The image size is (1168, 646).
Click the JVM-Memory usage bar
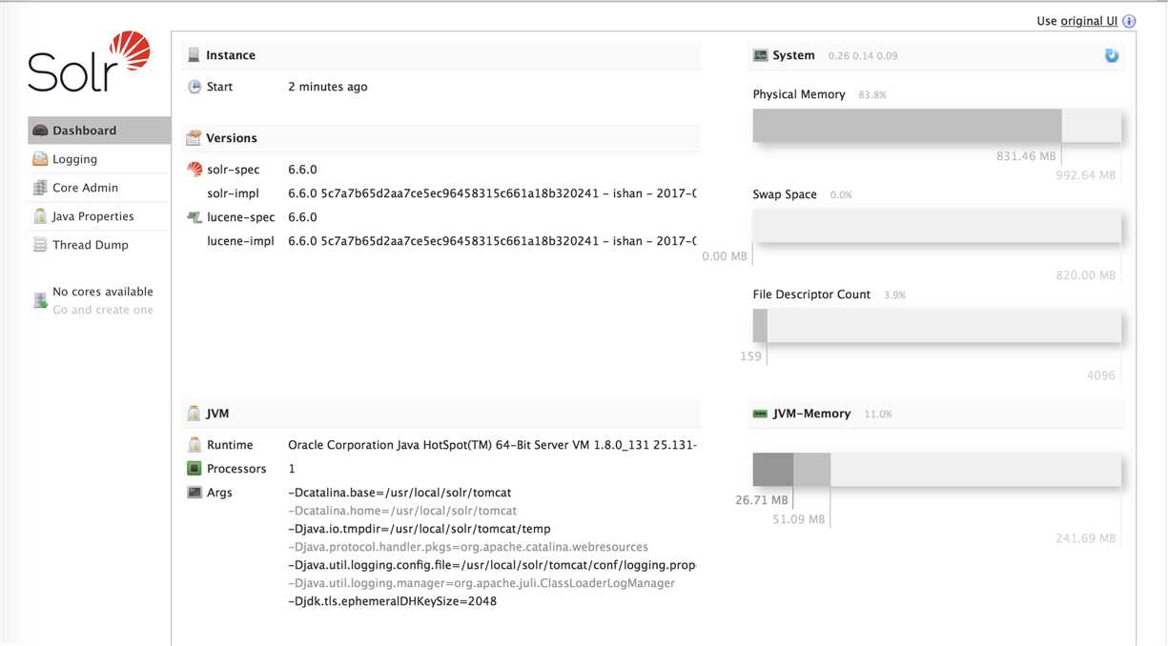936,470
